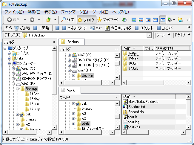The width and height of the screenshot is (194, 145).
Task: Expand the bak folder in left tree
Action: (18, 114)
